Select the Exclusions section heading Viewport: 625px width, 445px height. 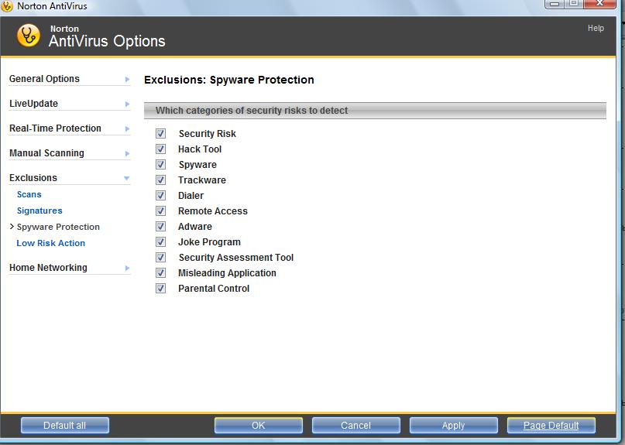[33, 178]
